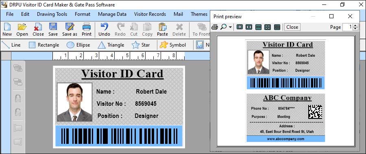Screen dimensions: 366x154
Task: Click the Page number input field
Action: [x=348, y=27]
